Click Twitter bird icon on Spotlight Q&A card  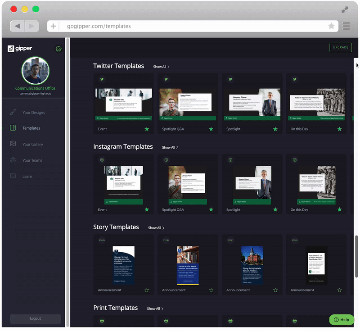pos(166,79)
